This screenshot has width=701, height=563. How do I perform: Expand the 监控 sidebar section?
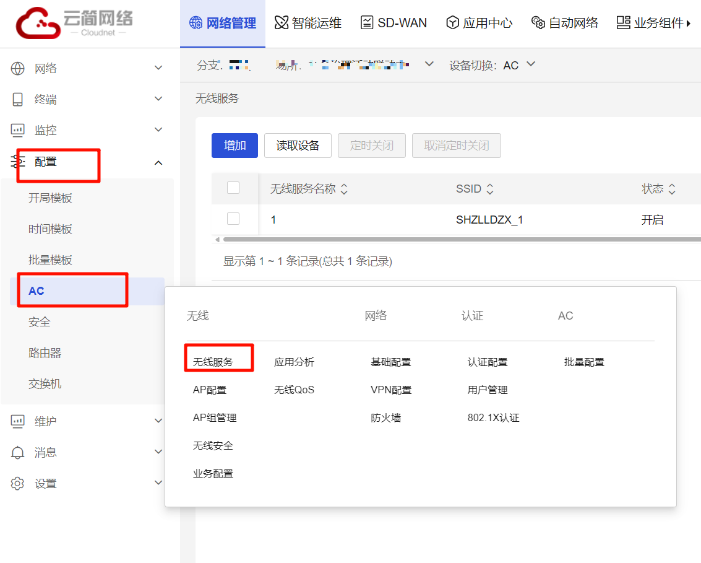(x=158, y=130)
